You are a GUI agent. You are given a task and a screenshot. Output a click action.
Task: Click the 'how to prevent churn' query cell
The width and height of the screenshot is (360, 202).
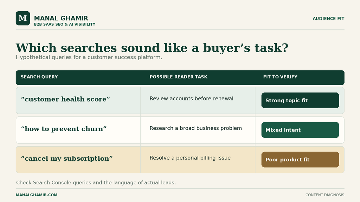pyautogui.click(x=78, y=130)
